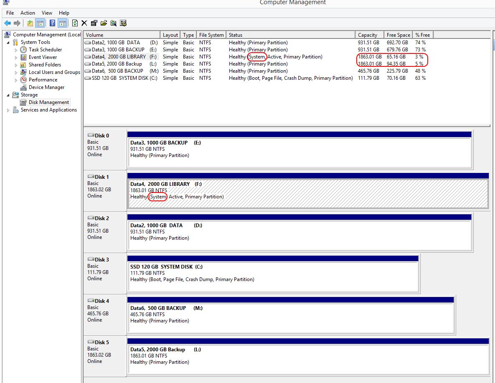The height and width of the screenshot is (383, 495).
Task: Click the System Tools wrench icon
Action: (15, 42)
